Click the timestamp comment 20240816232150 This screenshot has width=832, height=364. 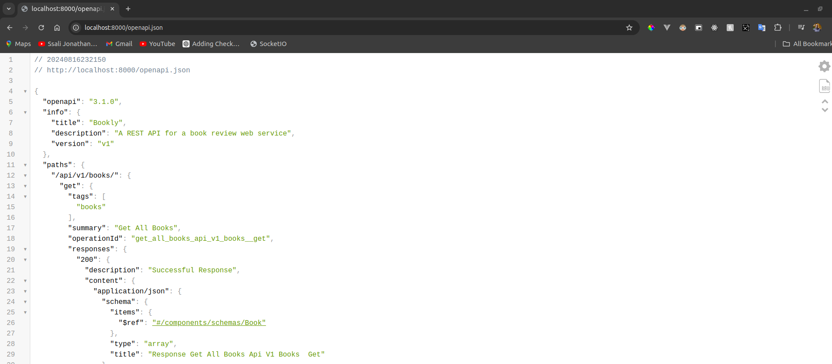click(x=70, y=60)
